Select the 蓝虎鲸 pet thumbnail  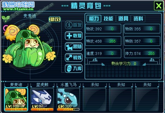(x=42, y=100)
